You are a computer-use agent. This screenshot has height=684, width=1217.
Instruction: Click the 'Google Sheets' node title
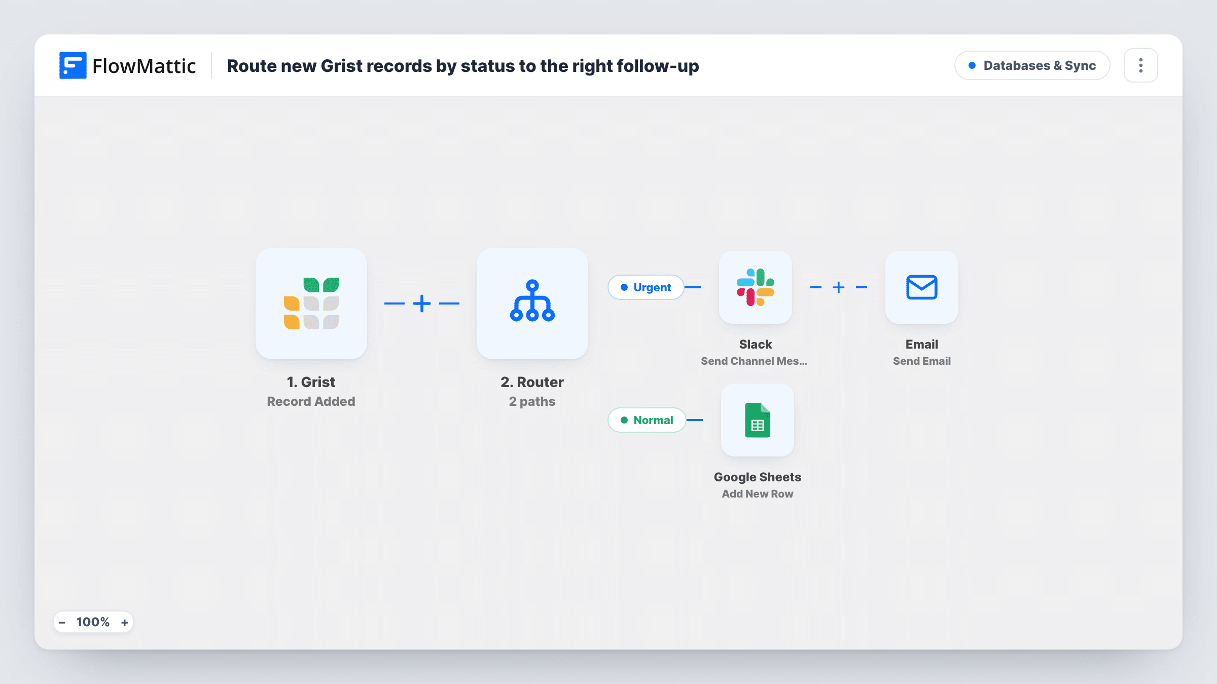pos(757,477)
